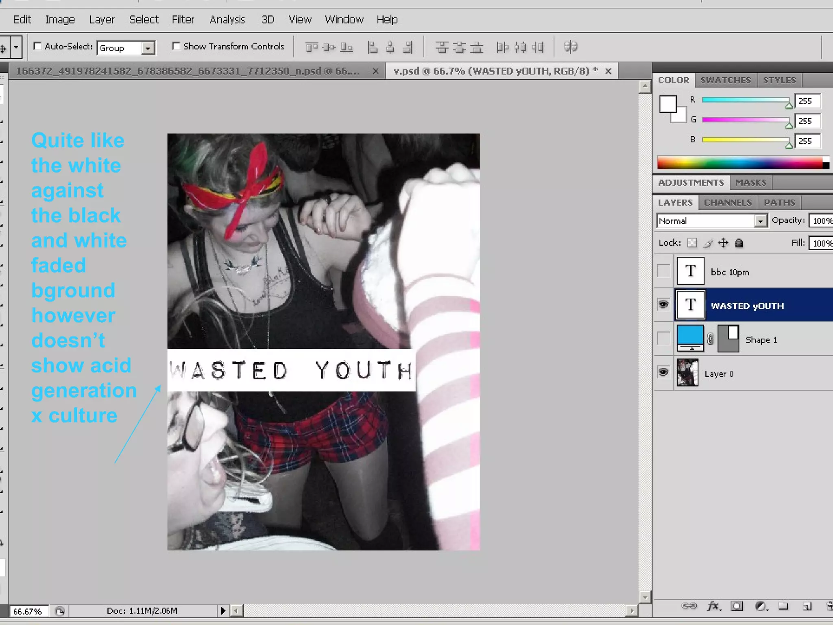Create a new layer group
Image resolution: width=833 pixels, height=625 pixels.
click(x=783, y=606)
